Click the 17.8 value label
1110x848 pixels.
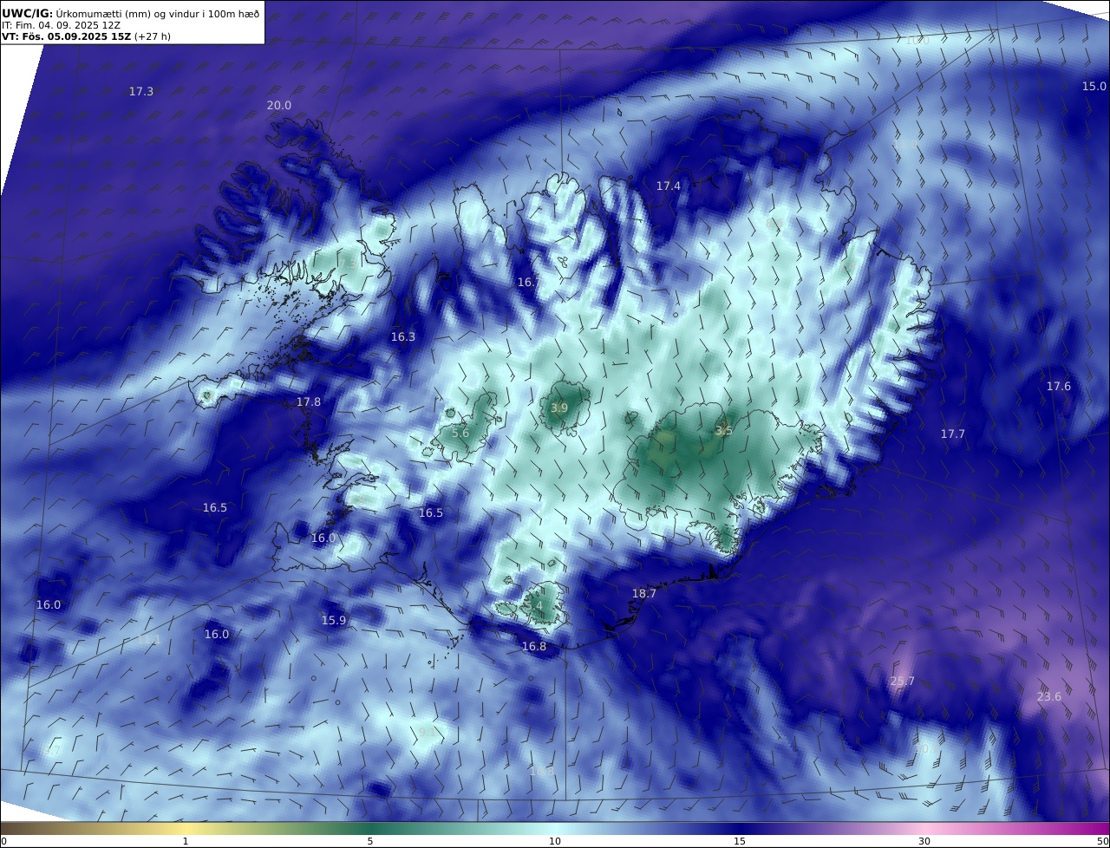click(x=309, y=401)
